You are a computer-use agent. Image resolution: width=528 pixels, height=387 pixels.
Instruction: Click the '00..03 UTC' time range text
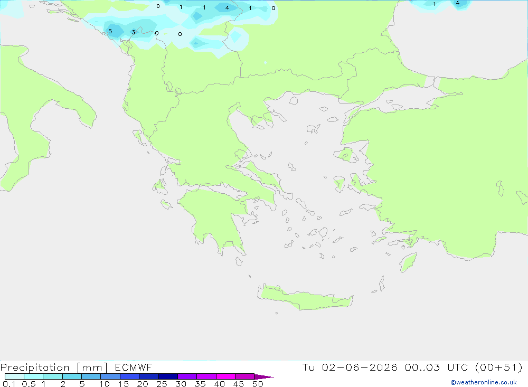(x=437, y=367)
